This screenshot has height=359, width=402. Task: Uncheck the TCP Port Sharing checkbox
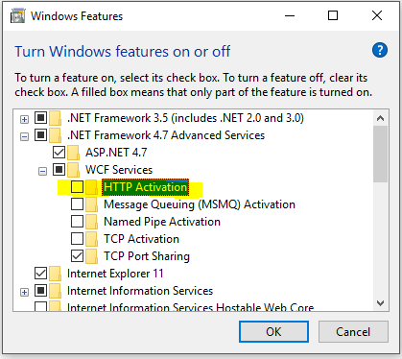point(77,256)
